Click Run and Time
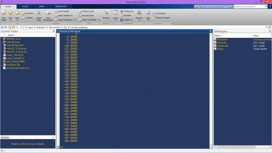The width and height of the screenshot is (272, 153). coord(86,15)
